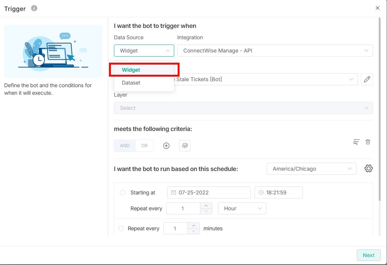Click the Next button
The image size is (387, 265).
pyautogui.click(x=369, y=255)
